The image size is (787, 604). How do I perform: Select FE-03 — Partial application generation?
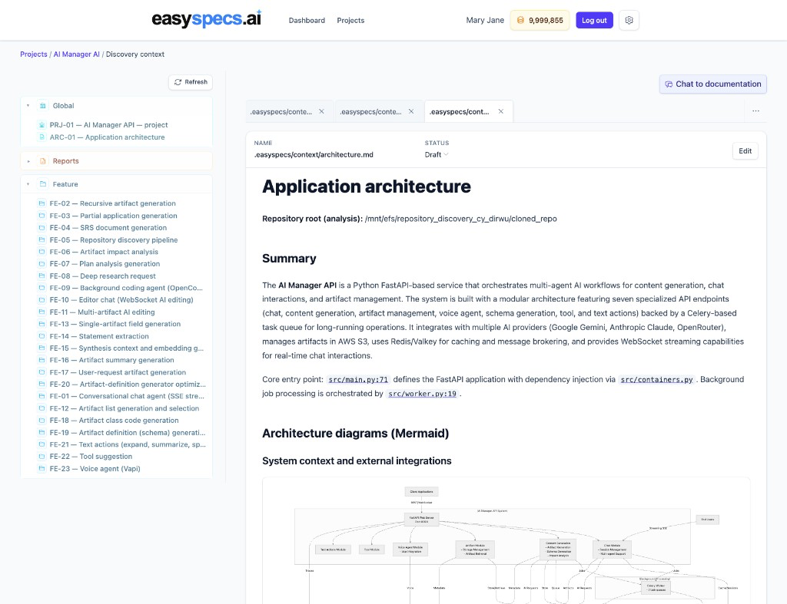coord(114,216)
